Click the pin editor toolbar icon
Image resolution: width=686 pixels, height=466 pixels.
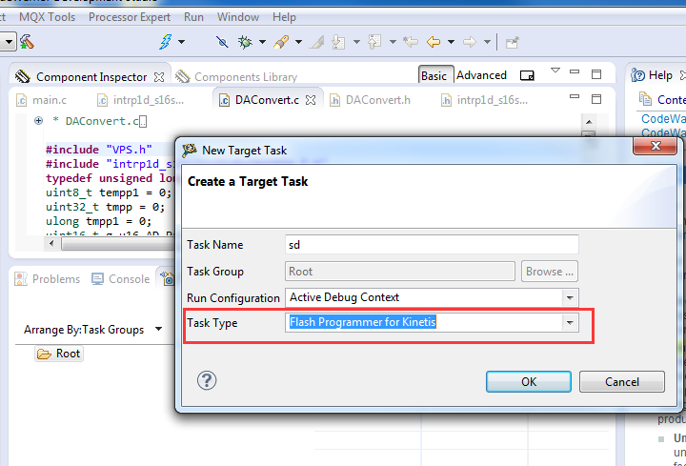click(512, 43)
